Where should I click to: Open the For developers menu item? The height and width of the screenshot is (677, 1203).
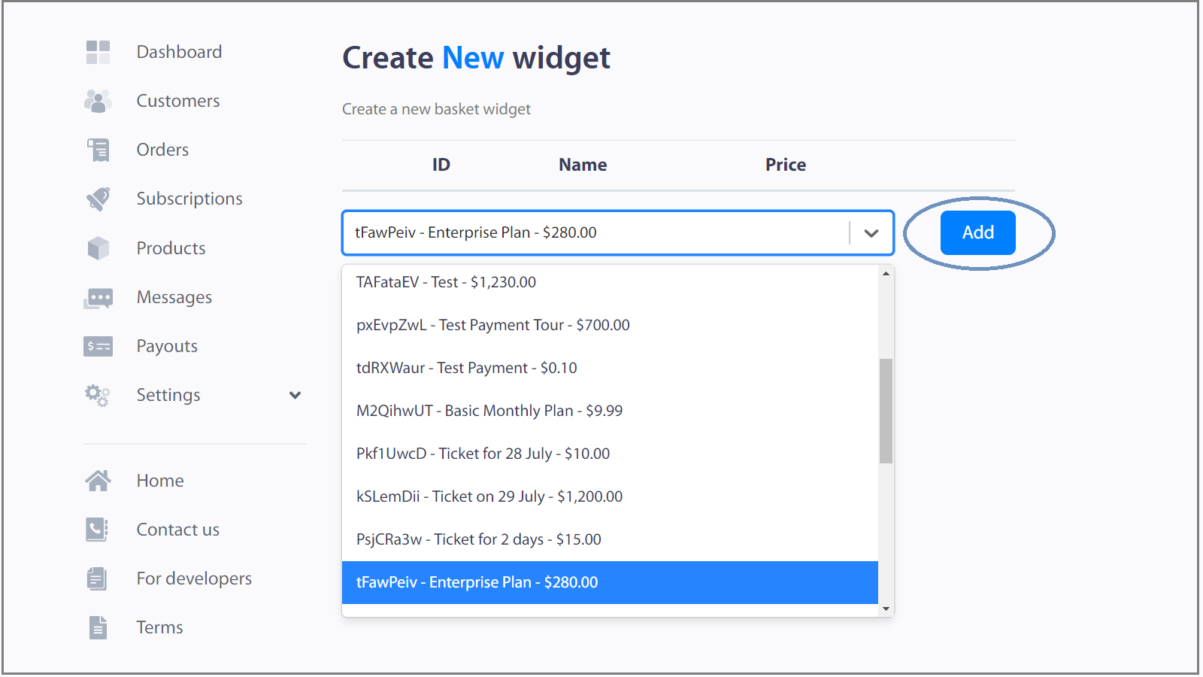click(194, 578)
